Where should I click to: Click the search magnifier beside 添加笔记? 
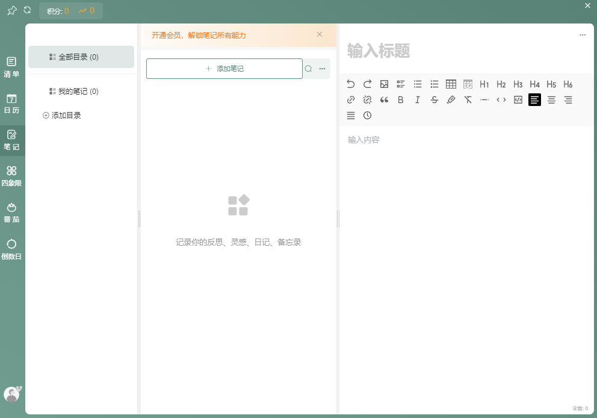pyautogui.click(x=308, y=69)
